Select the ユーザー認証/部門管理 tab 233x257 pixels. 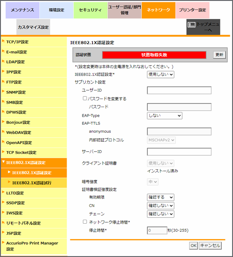click(124, 10)
